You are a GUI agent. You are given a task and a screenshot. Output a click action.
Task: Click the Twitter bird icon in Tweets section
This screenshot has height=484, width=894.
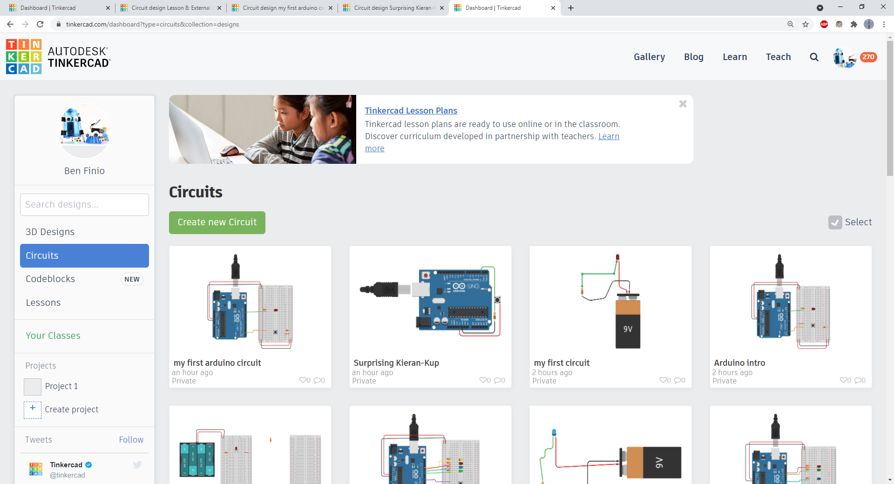click(137, 464)
